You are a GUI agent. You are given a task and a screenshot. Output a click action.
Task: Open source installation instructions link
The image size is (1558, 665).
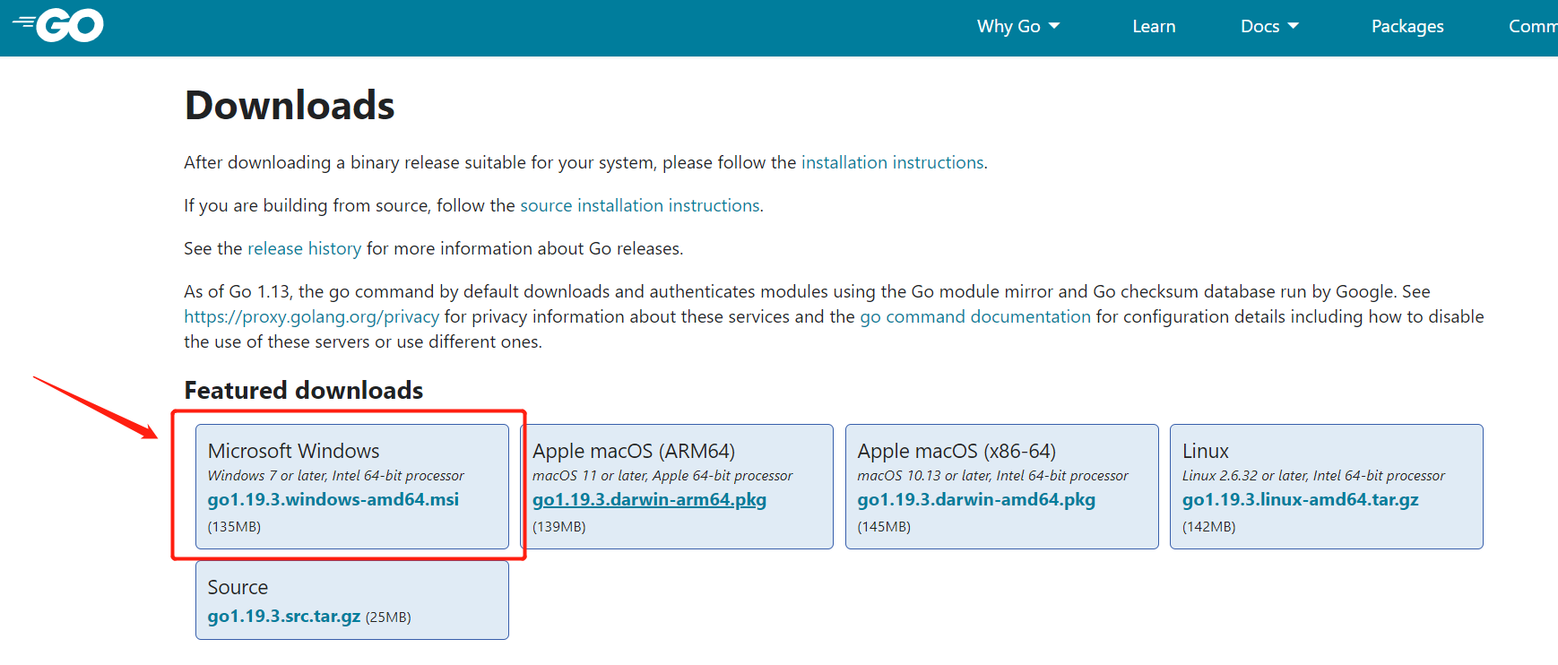click(640, 205)
